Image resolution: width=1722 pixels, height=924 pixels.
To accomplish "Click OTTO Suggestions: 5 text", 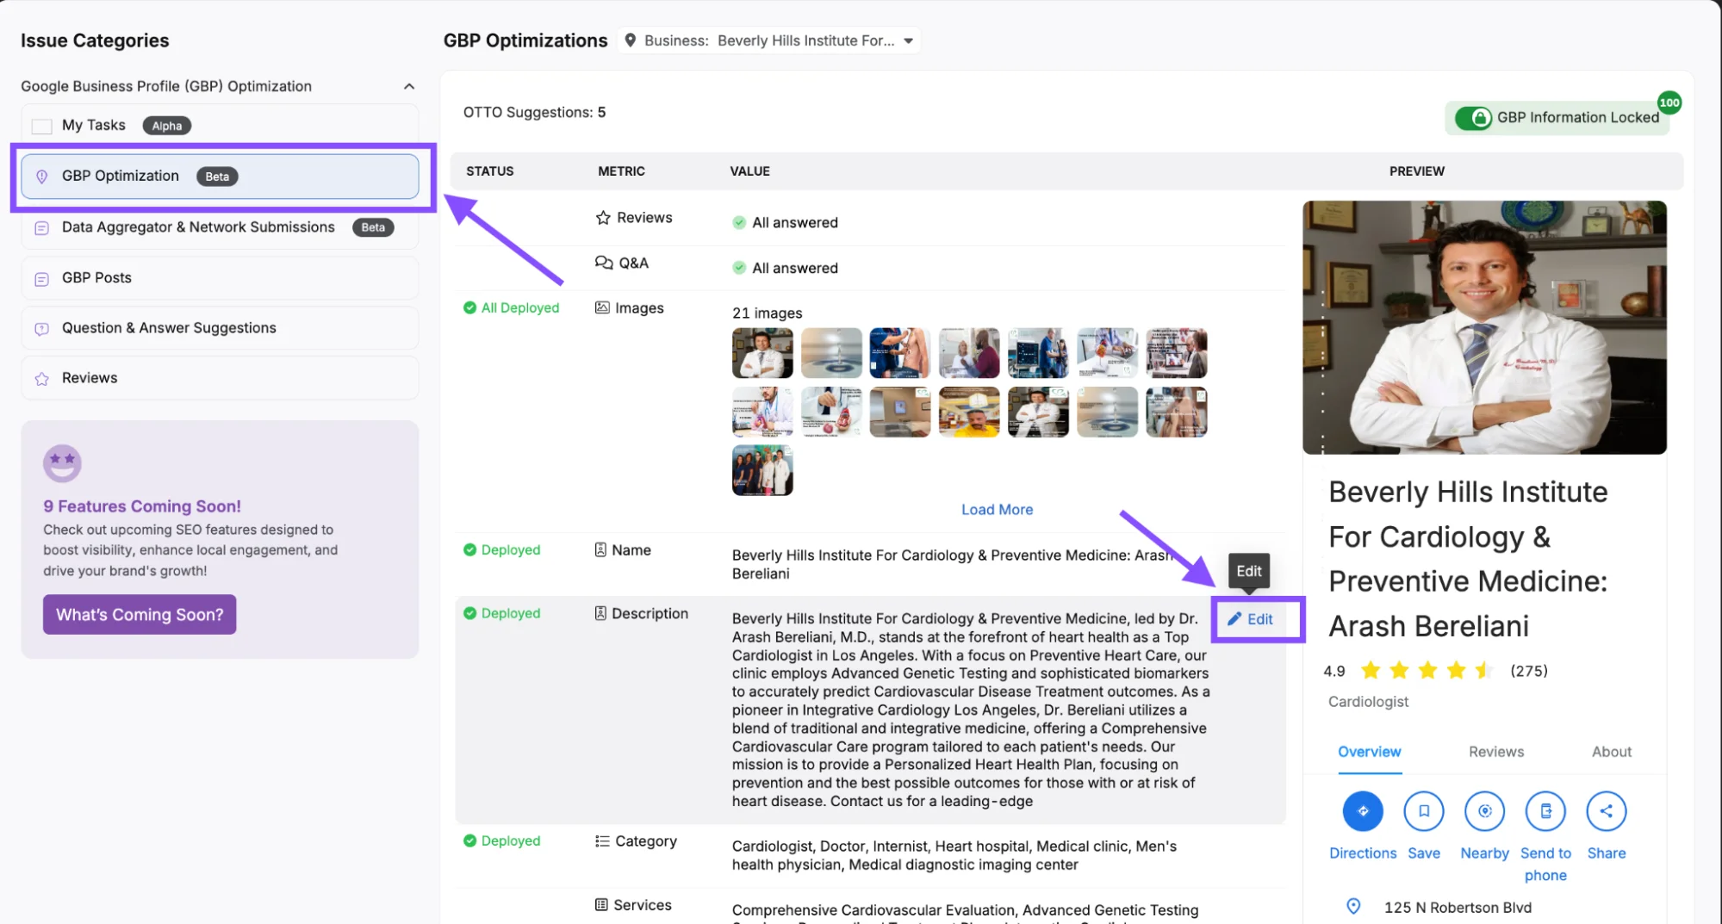I will click(x=534, y=112).
